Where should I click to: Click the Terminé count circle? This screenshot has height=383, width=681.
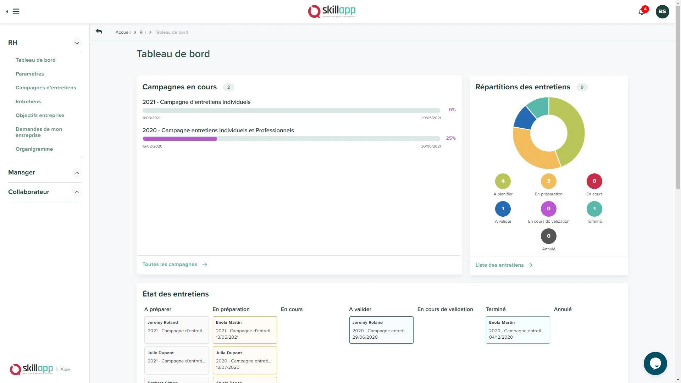[x=594, y=209]
